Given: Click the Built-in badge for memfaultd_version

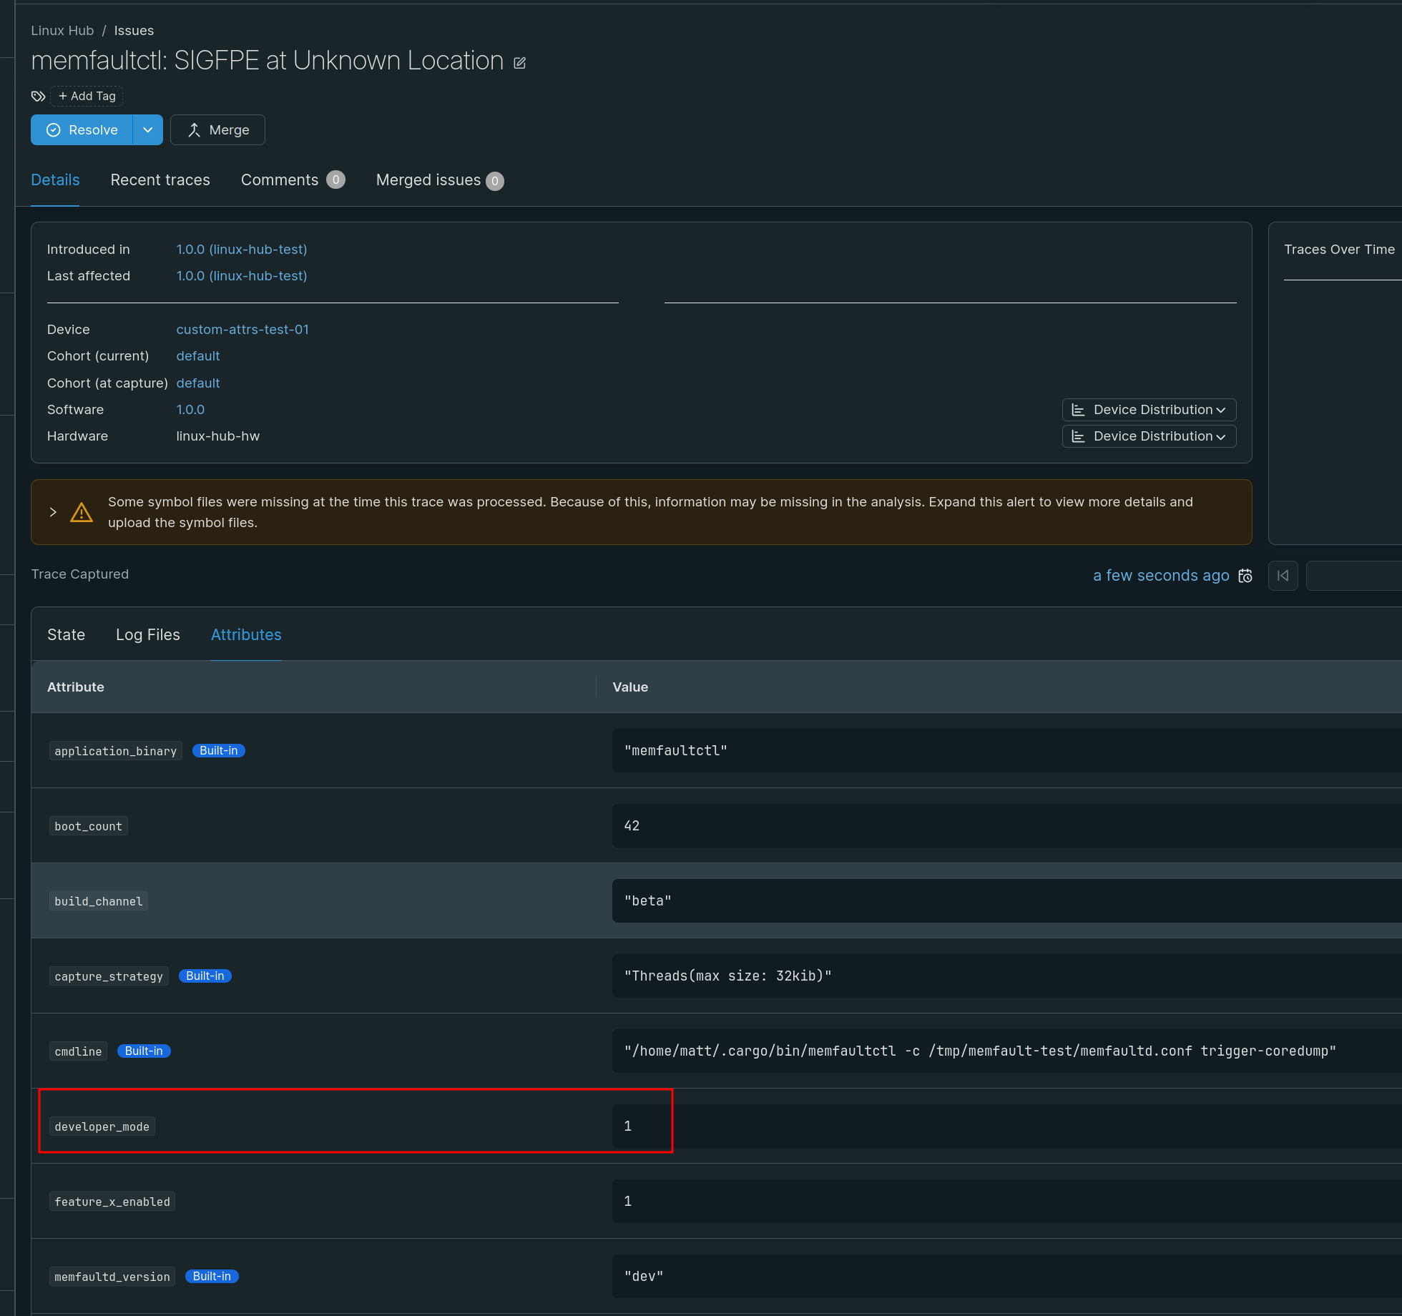Looking at the screenshot, I should pos(212,1276).
